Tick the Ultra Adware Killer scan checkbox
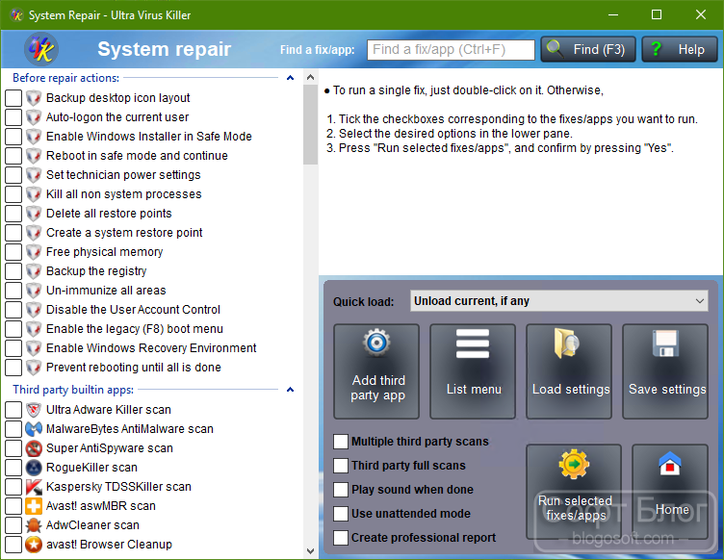The width and height of the screenshot is (724, 560). coord(13,410)
